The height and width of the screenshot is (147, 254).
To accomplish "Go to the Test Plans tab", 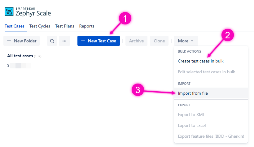I will pos(65,26).
